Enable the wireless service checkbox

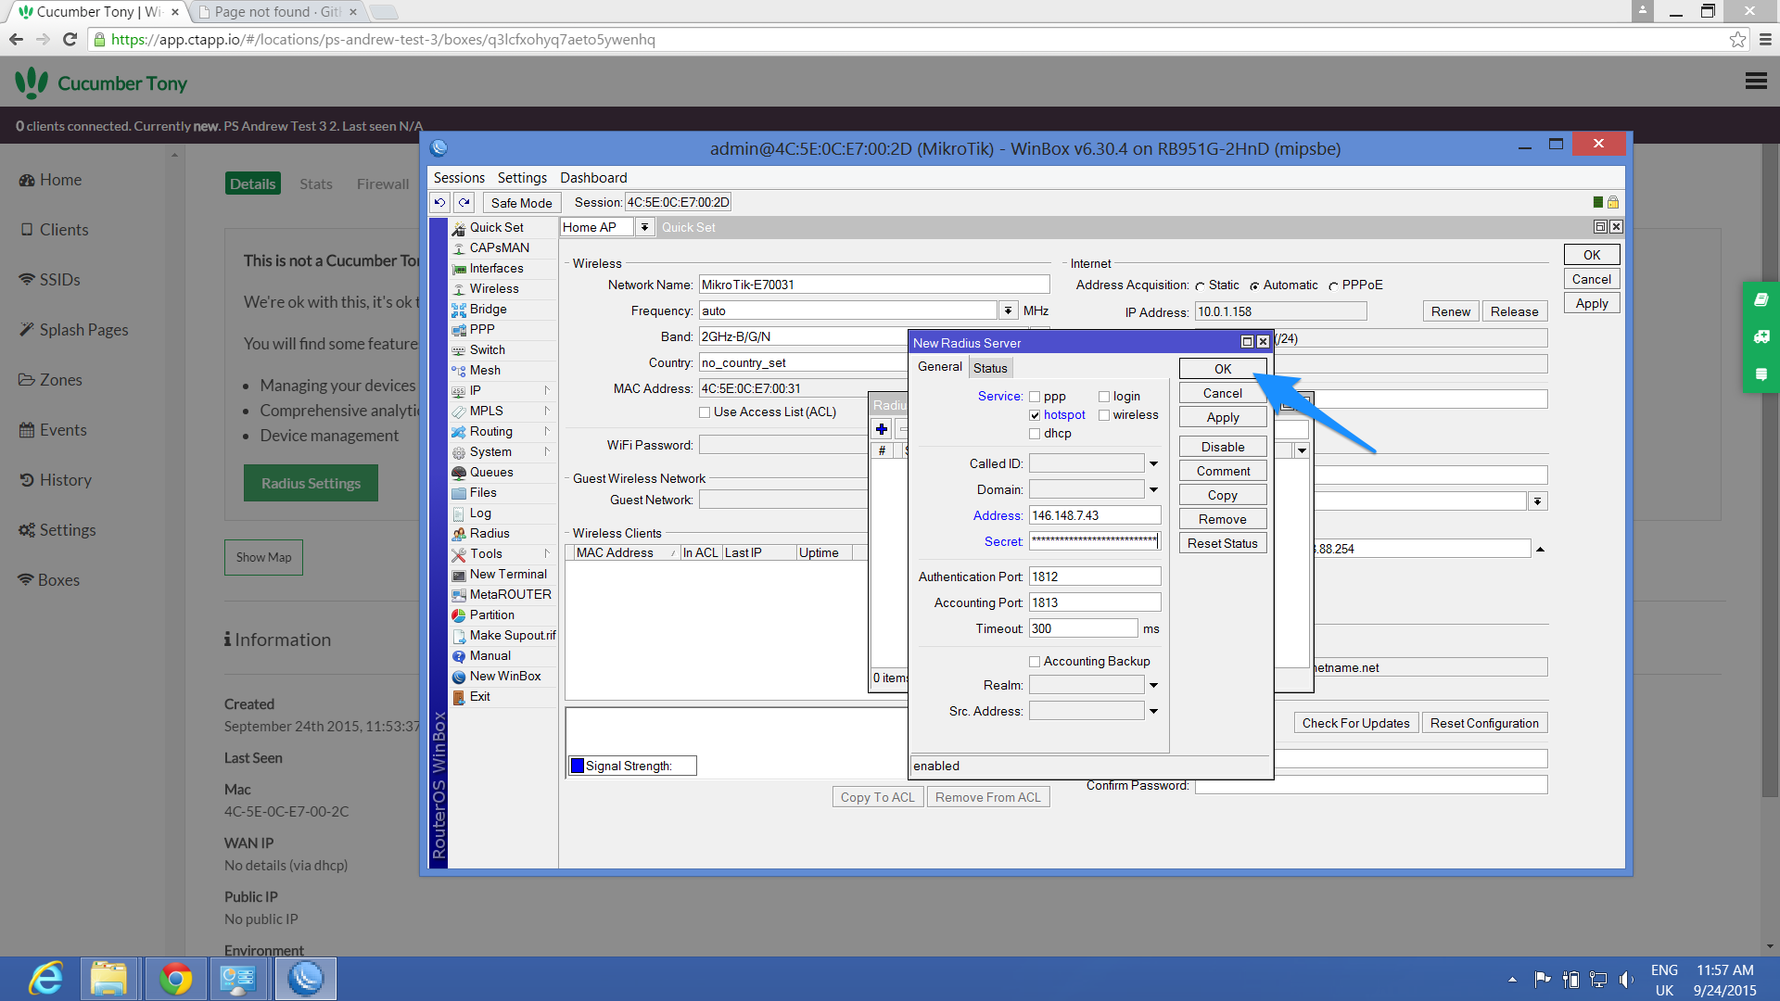click(1104, 415)
